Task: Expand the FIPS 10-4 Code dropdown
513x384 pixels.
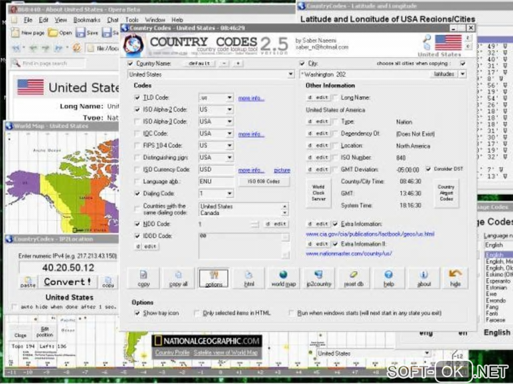Action: pos(230,146)
